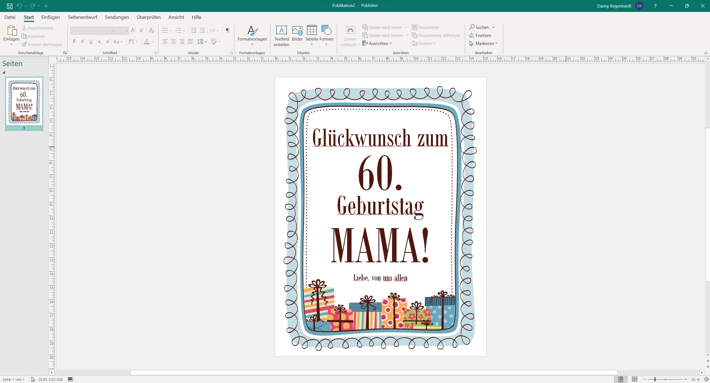Screen dimensions: 710x383
Task: Toggle paragraph marks display
Action: (227, 30)
